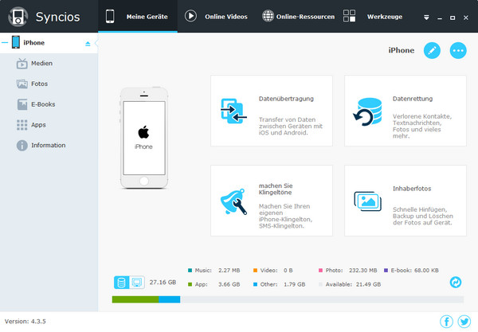Image resolution: width=478 pixels, height=332 pixels.
Task: Click the phone icon beside Meine Geräte
Action: [110, 16]
